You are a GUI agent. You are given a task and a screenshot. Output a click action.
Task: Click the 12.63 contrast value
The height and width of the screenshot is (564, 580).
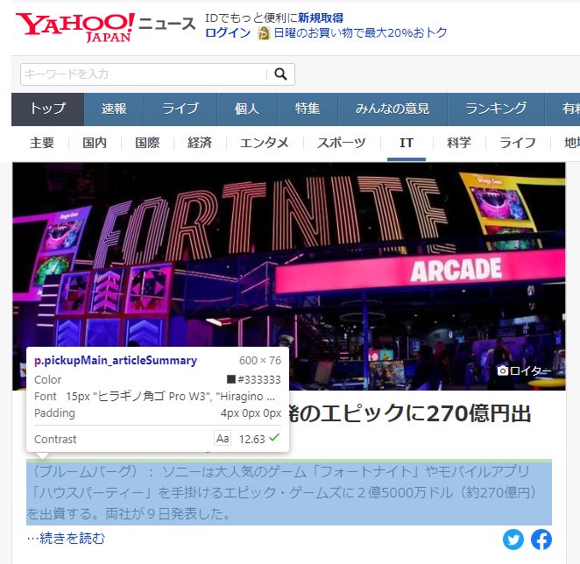pyautogui.click(x=252, y=439)
